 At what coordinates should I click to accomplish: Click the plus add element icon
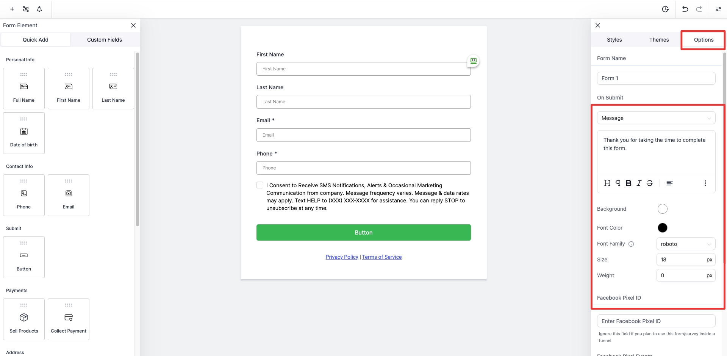(x=12, y=9)
